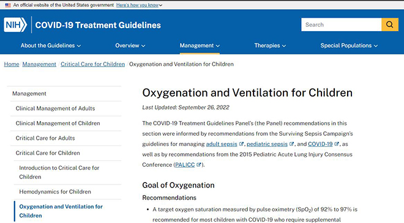Select Management in the sidebar
This screenshot has height=223, width=404.
coord(29,93)
